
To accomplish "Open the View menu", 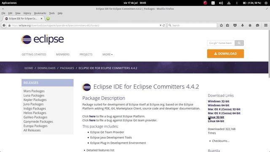I will click(x=18, y=13).
